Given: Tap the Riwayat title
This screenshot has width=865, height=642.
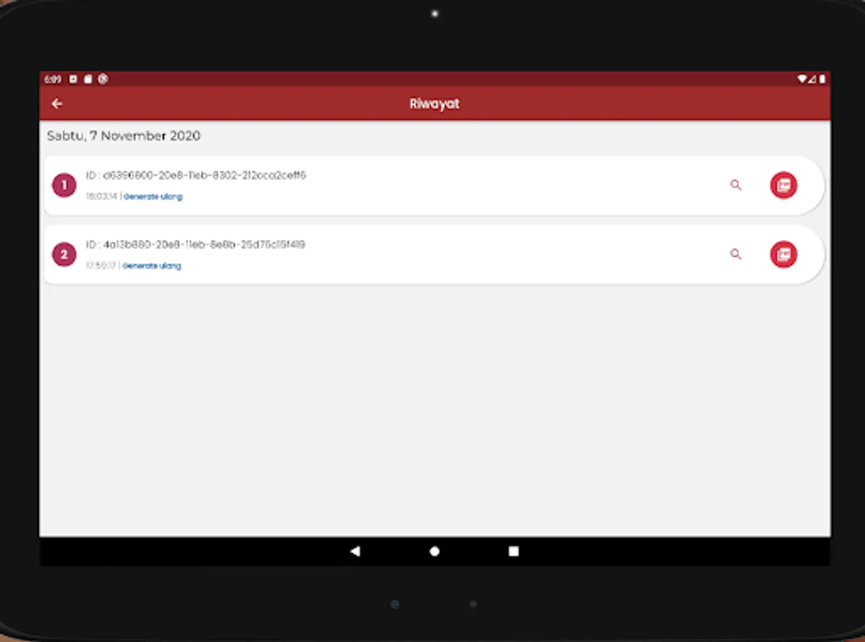Looking at the screenshot, I should [434, 104].
